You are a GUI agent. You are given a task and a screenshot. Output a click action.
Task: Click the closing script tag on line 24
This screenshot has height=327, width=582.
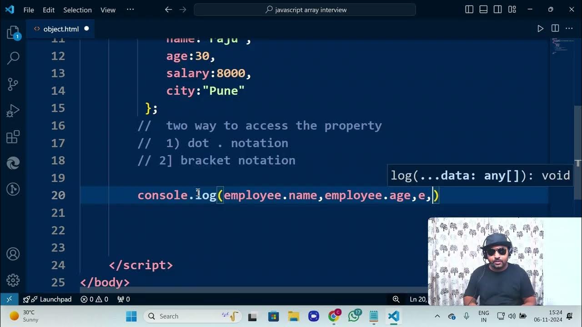(141, 265)
